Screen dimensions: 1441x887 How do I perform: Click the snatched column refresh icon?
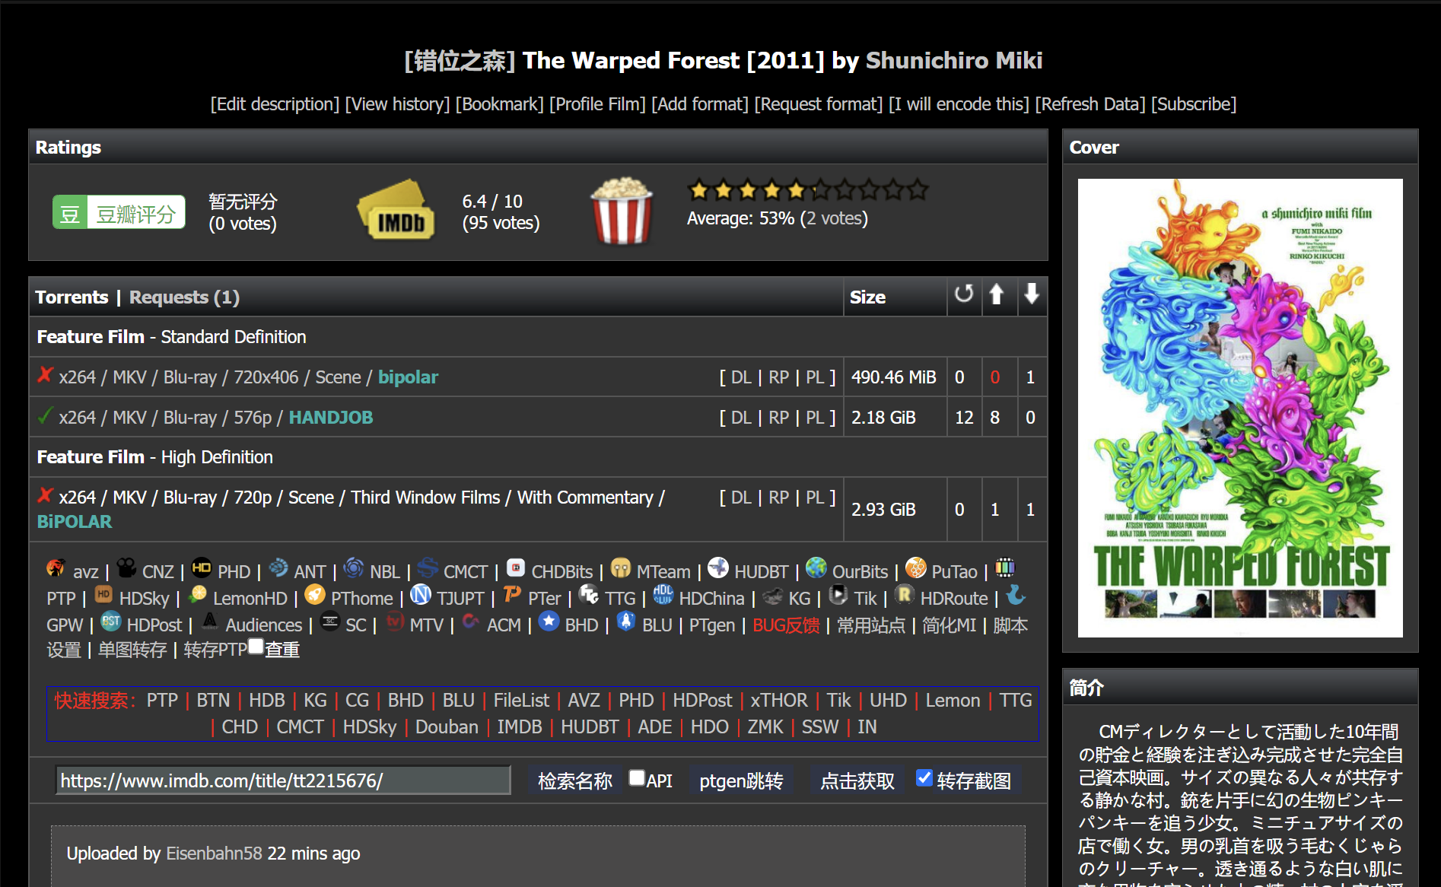tap(964, 294)
